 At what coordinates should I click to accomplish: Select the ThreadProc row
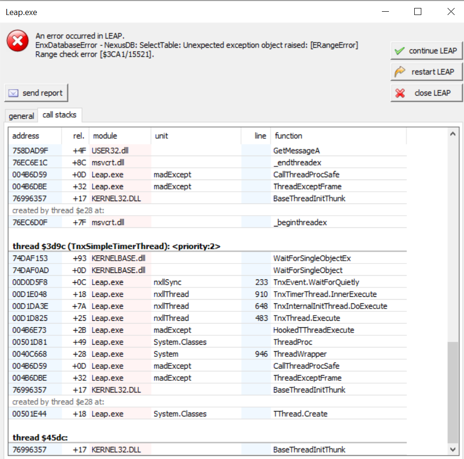click(207, 342)
